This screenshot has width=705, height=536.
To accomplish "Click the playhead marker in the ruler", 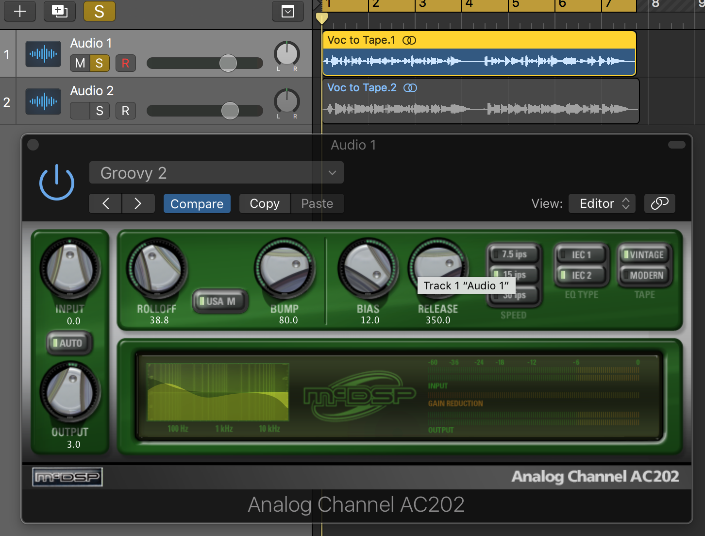I will click(x=321, y=18).
